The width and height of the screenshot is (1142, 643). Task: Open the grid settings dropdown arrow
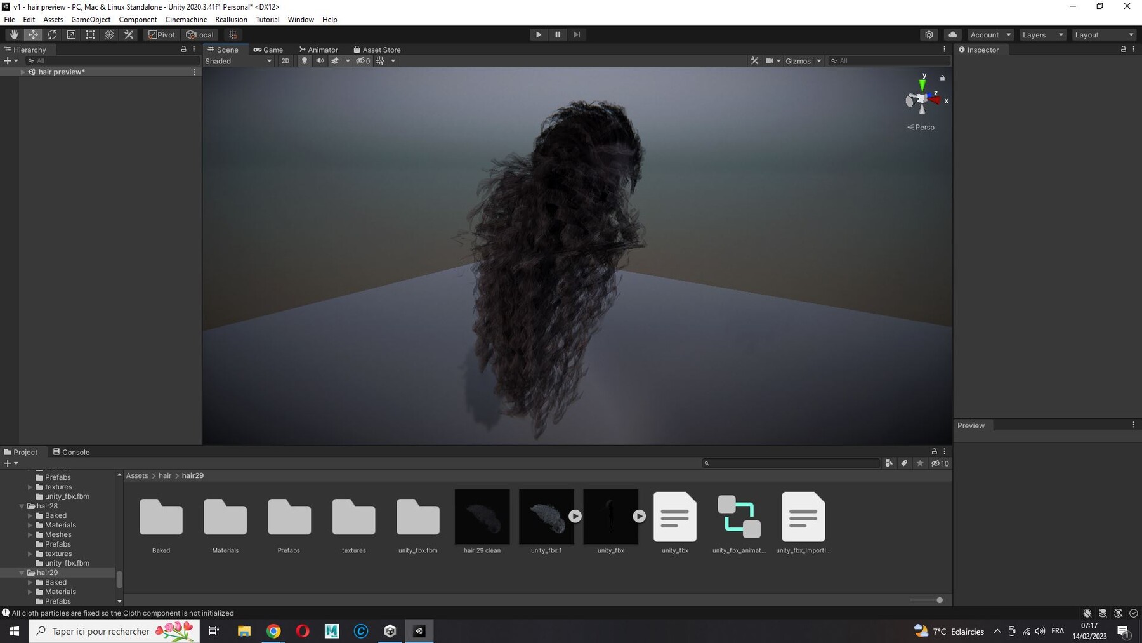coord(393,61)
